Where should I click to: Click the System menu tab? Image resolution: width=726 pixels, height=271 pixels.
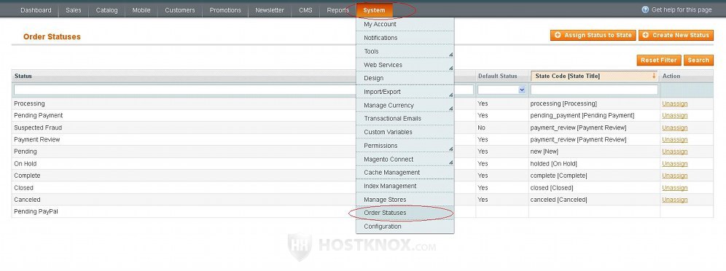(374, 10)
